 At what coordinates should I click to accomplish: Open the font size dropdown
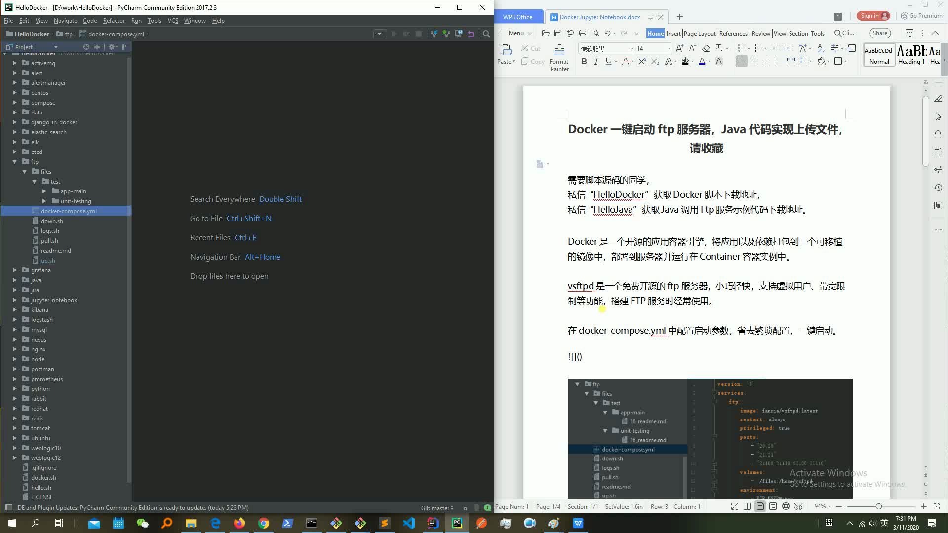669,48
